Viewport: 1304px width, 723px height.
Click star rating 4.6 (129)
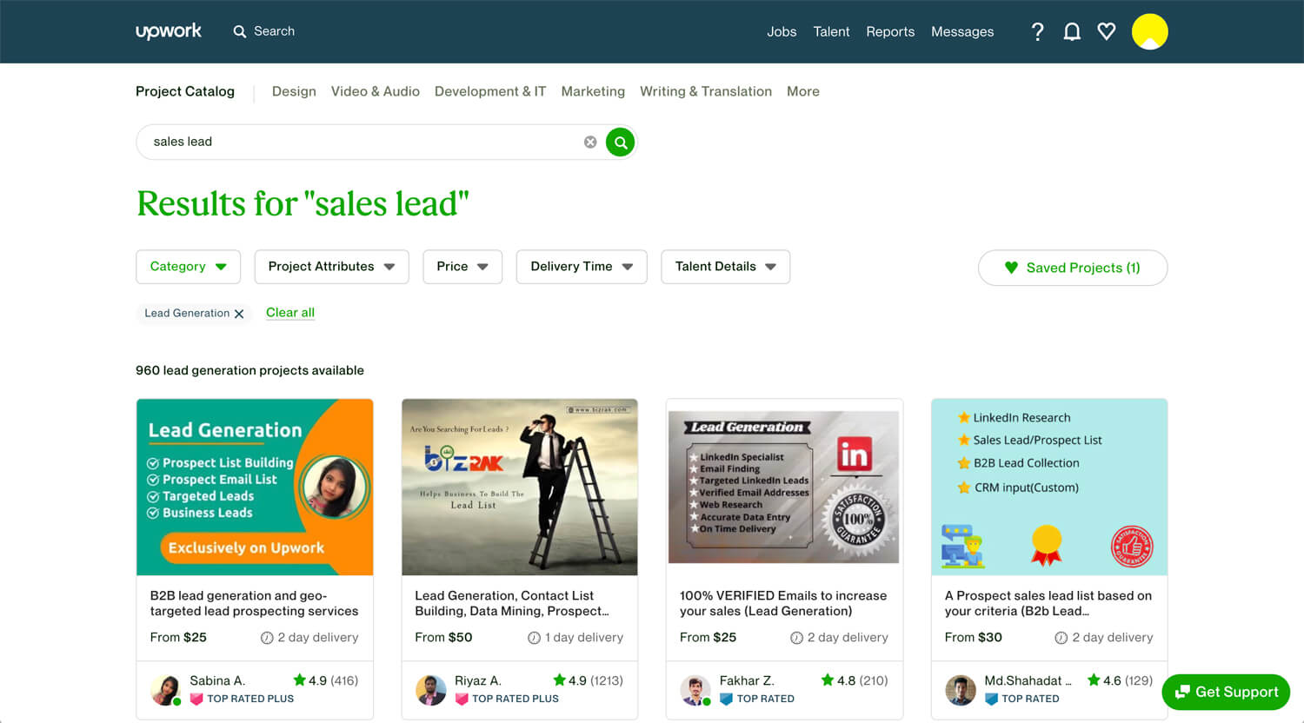tap(1121, 680)
